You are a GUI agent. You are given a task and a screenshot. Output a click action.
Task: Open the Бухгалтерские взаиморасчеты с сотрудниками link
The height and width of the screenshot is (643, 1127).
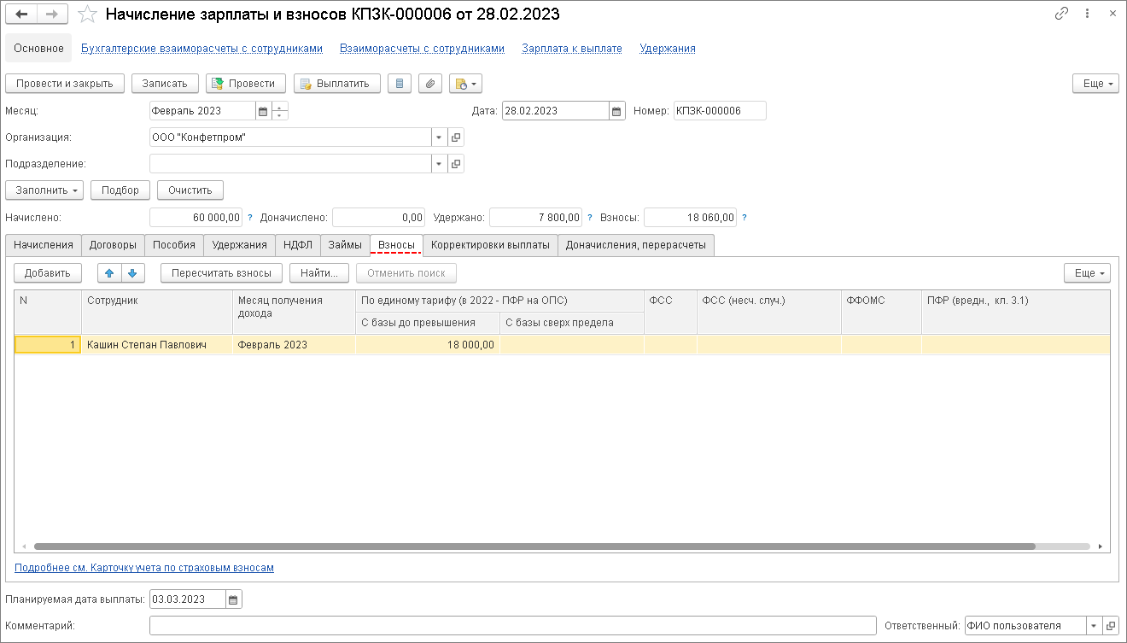pos(201,49)
